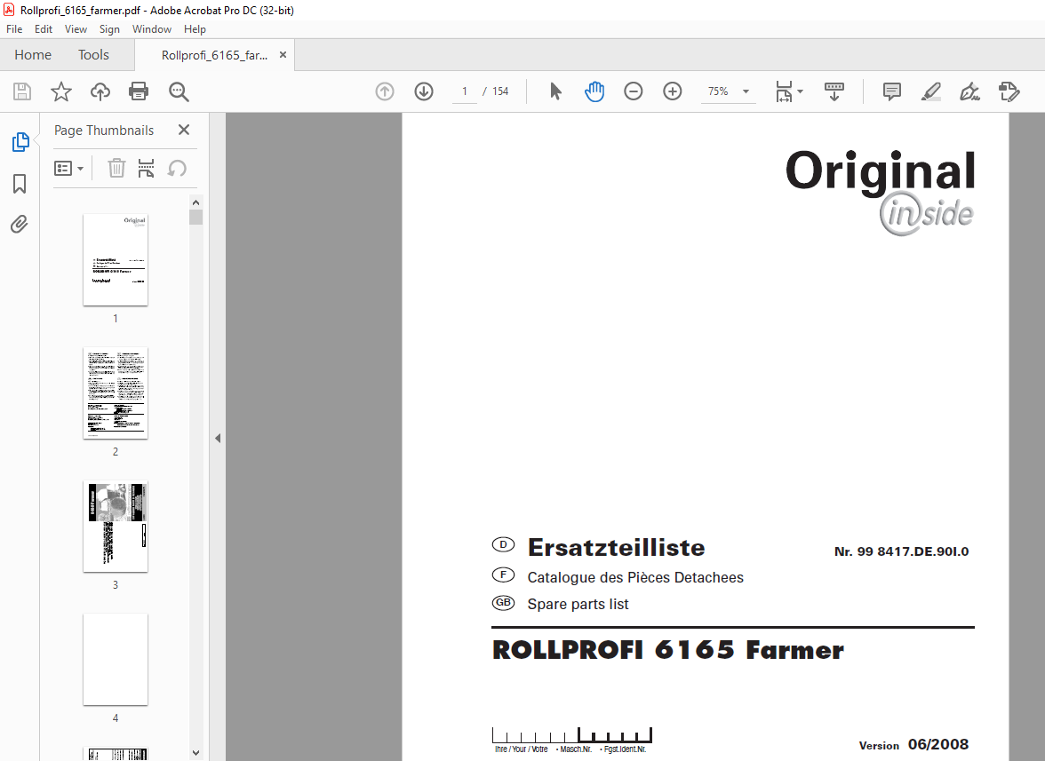The width and height of the screenshot is (1045, 761).
Task: Click 'Catalogue des Pièces Detachees' text
Action: 635,577
